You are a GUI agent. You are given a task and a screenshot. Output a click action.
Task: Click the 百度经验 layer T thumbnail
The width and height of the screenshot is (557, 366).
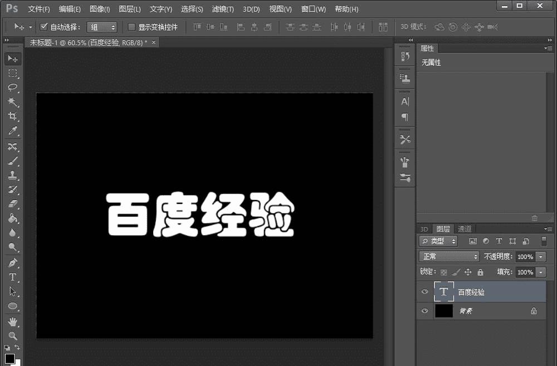click(444, 291)
